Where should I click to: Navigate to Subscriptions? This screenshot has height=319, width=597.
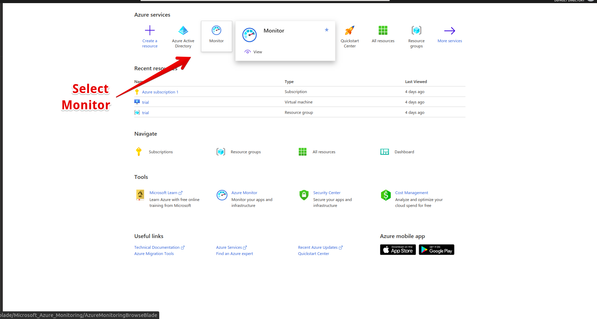pyautogui.click(x=161, y=152)
